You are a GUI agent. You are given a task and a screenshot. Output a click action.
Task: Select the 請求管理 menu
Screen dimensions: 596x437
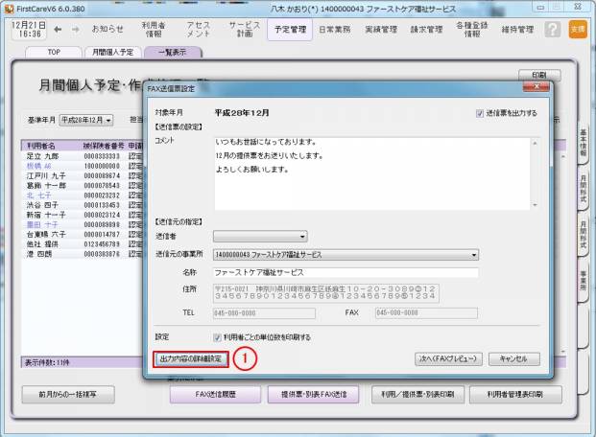click(427, 29)
